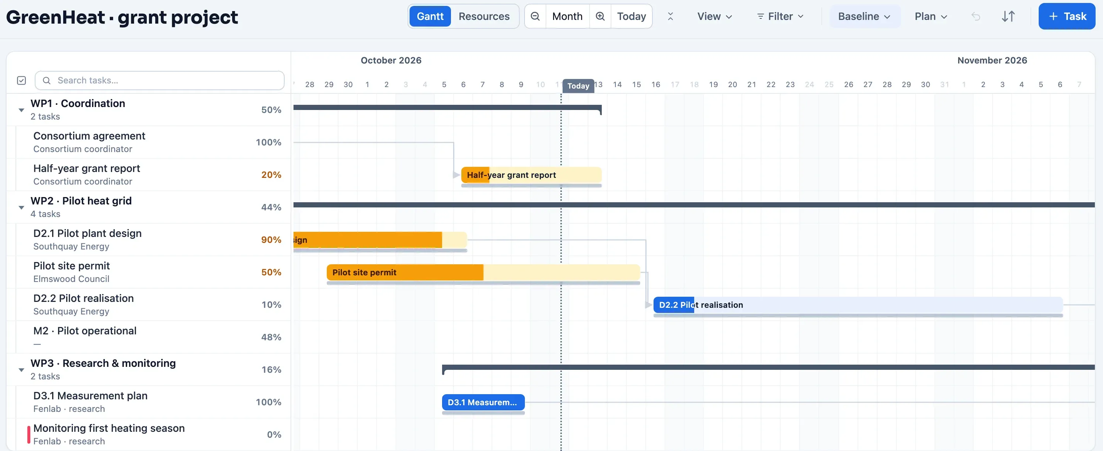Select the M2 · Pilot operational row

point(149,337)
